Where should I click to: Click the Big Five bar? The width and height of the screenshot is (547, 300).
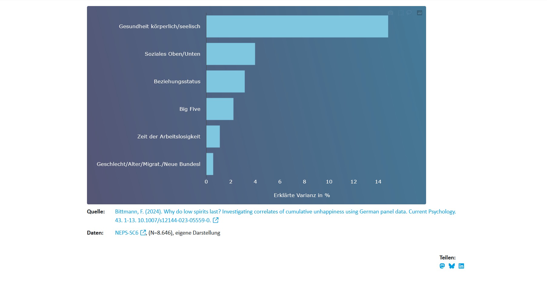click(x=220, y=109)
